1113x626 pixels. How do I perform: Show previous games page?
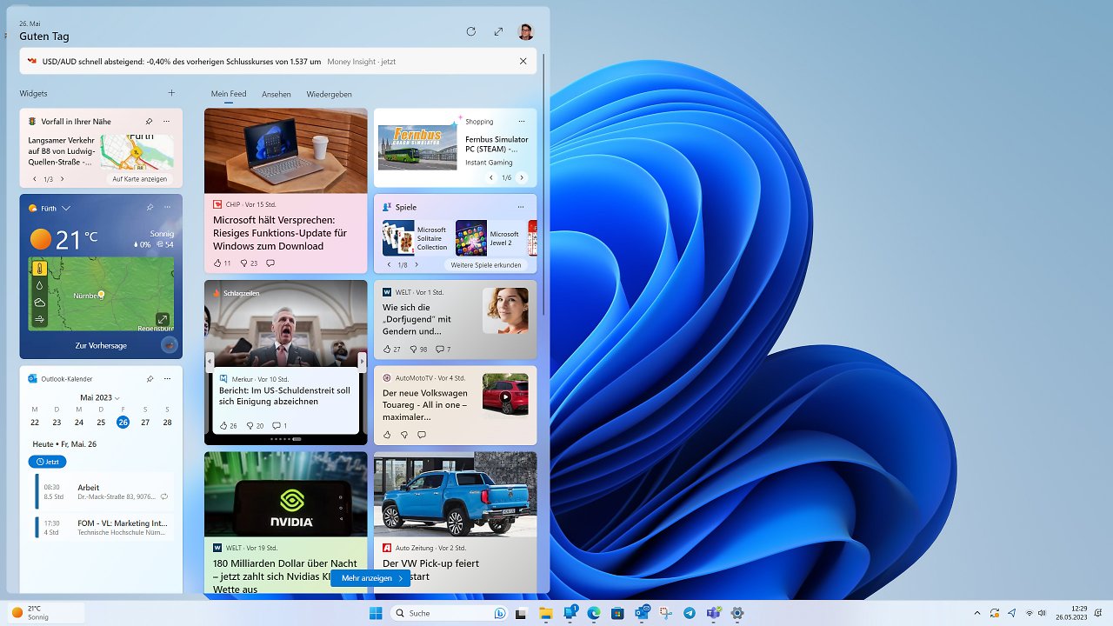pyautogui.click(x=389, y=264)
